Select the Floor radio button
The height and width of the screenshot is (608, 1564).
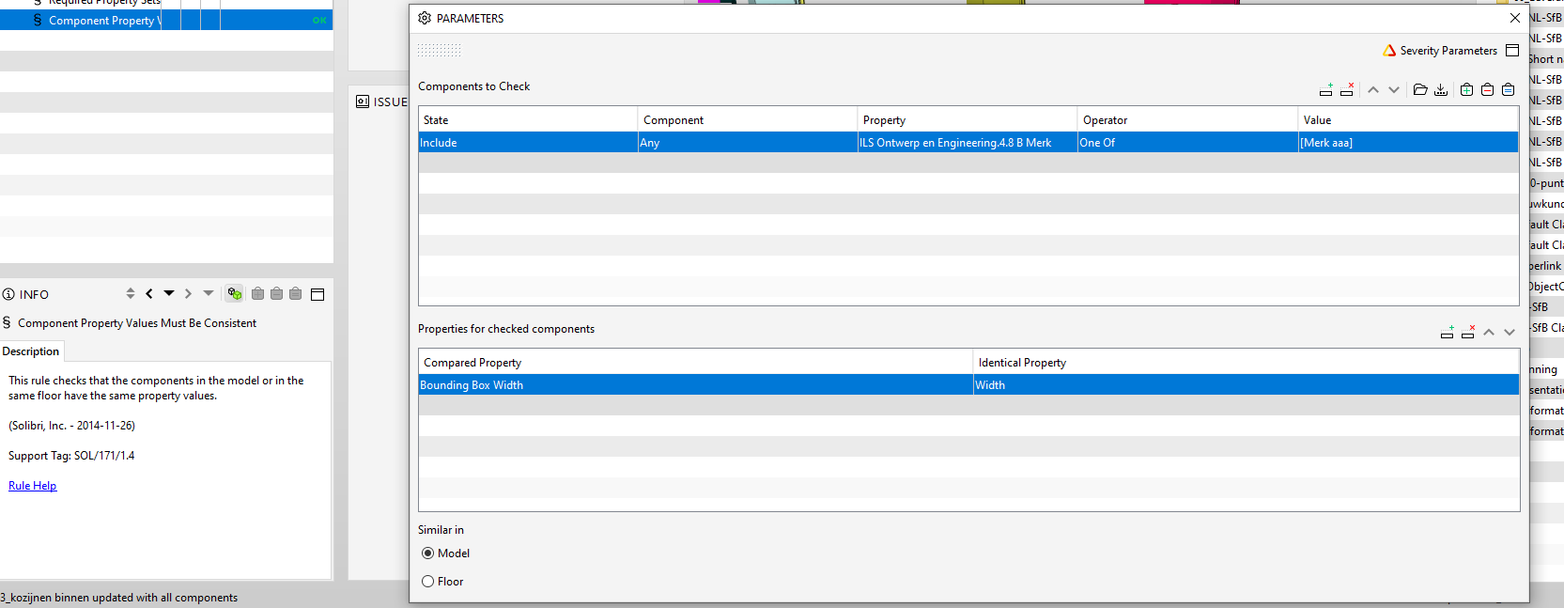(428, 582)
